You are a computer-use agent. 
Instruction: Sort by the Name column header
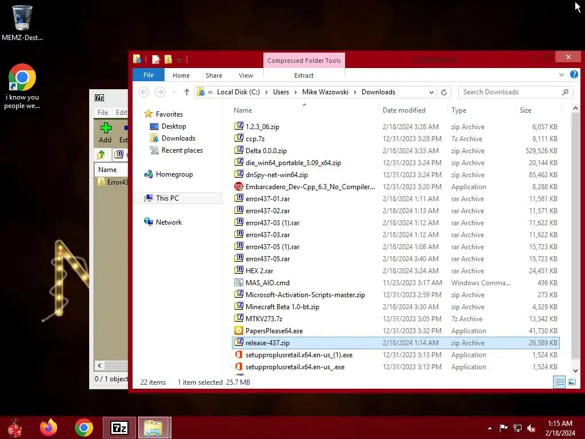click(243, 110)
